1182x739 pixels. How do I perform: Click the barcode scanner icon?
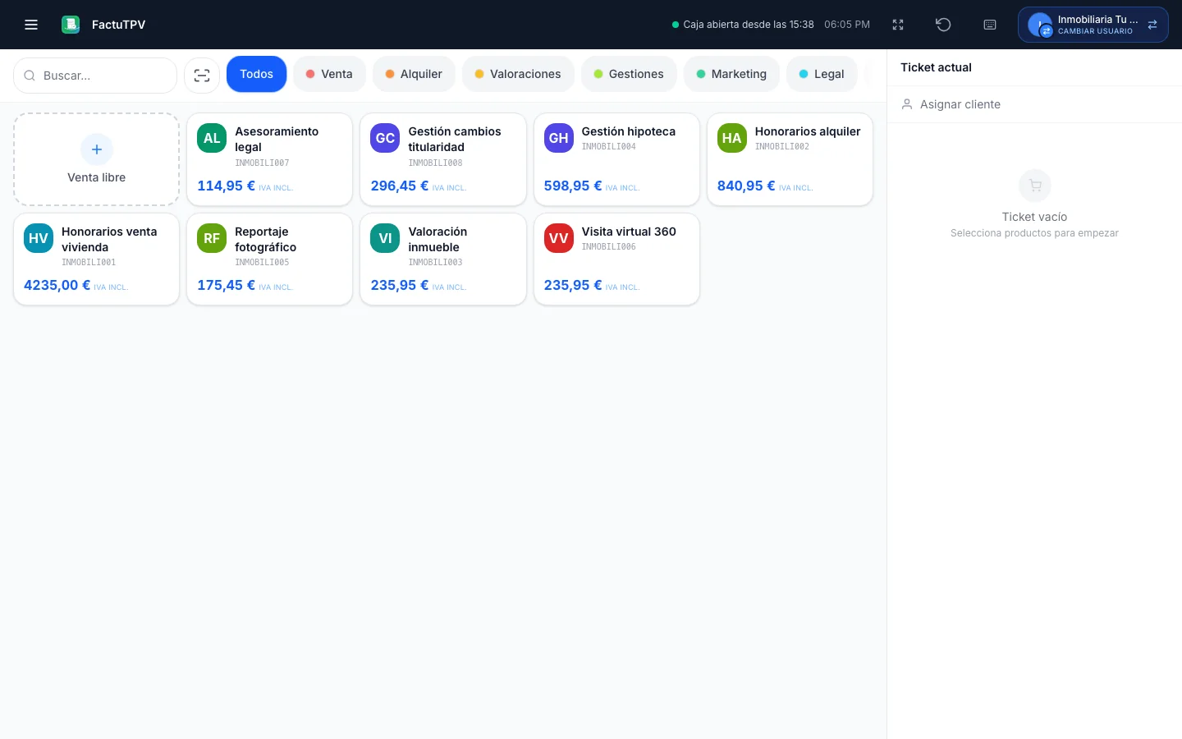pyautogui.click(x=202, y=76)
